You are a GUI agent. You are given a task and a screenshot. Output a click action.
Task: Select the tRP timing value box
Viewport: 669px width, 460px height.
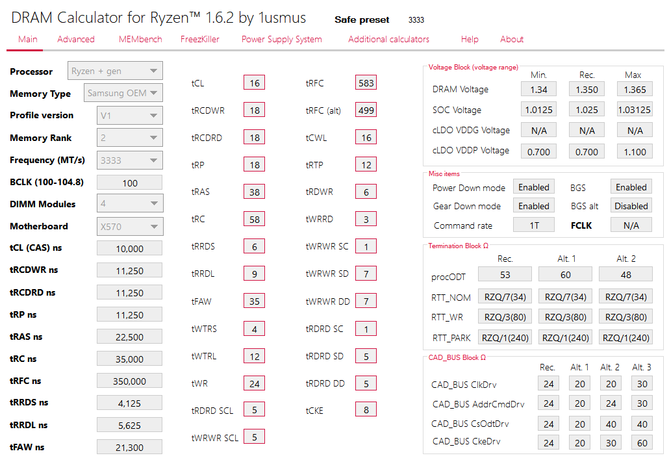click(x=255, y=165)
